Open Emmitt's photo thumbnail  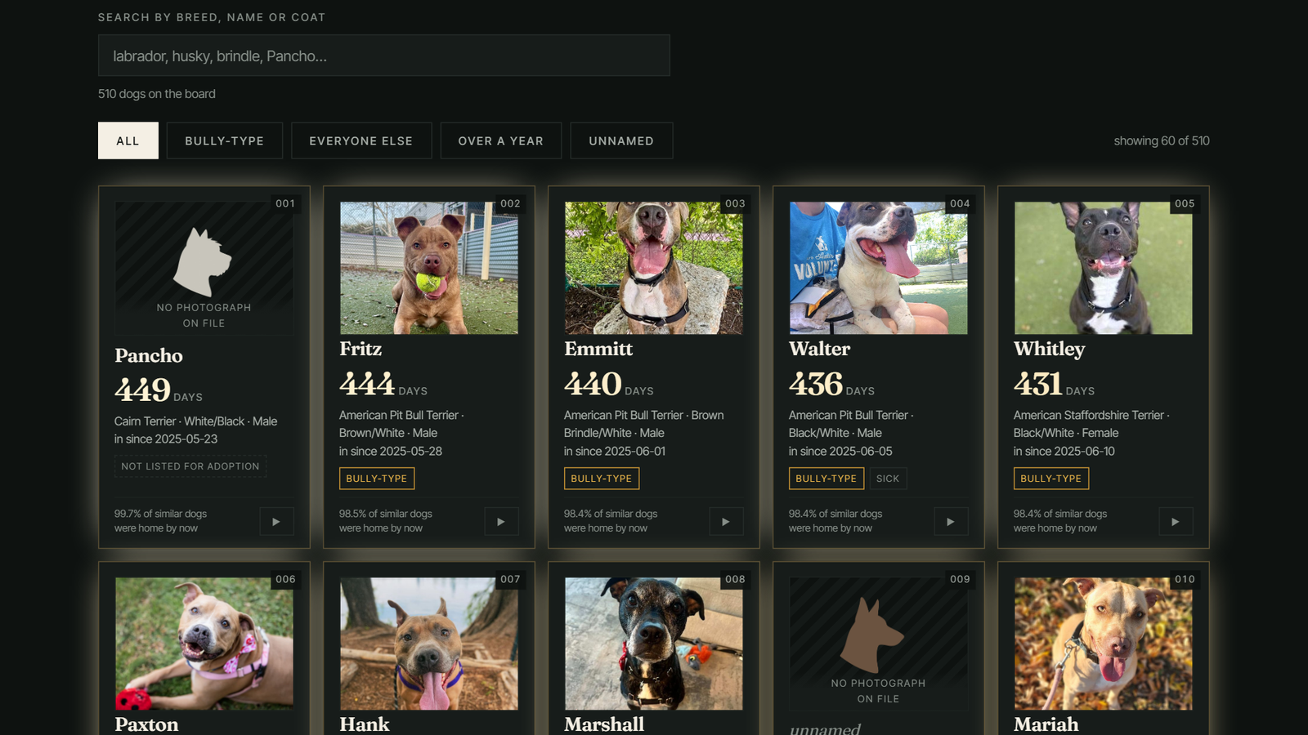coord(654,268)
